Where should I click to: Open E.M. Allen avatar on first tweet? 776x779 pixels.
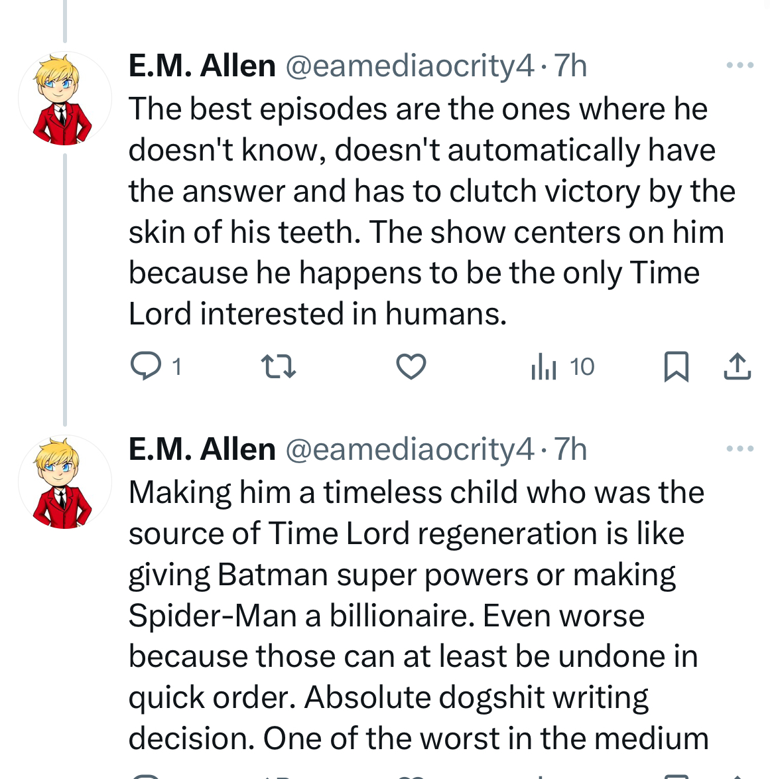click(x=64, y=98)
